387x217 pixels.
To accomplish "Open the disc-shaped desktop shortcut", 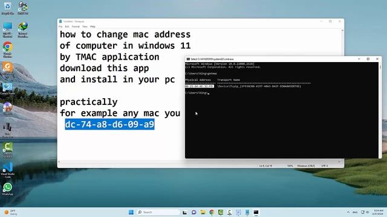I will pos(7,108).
